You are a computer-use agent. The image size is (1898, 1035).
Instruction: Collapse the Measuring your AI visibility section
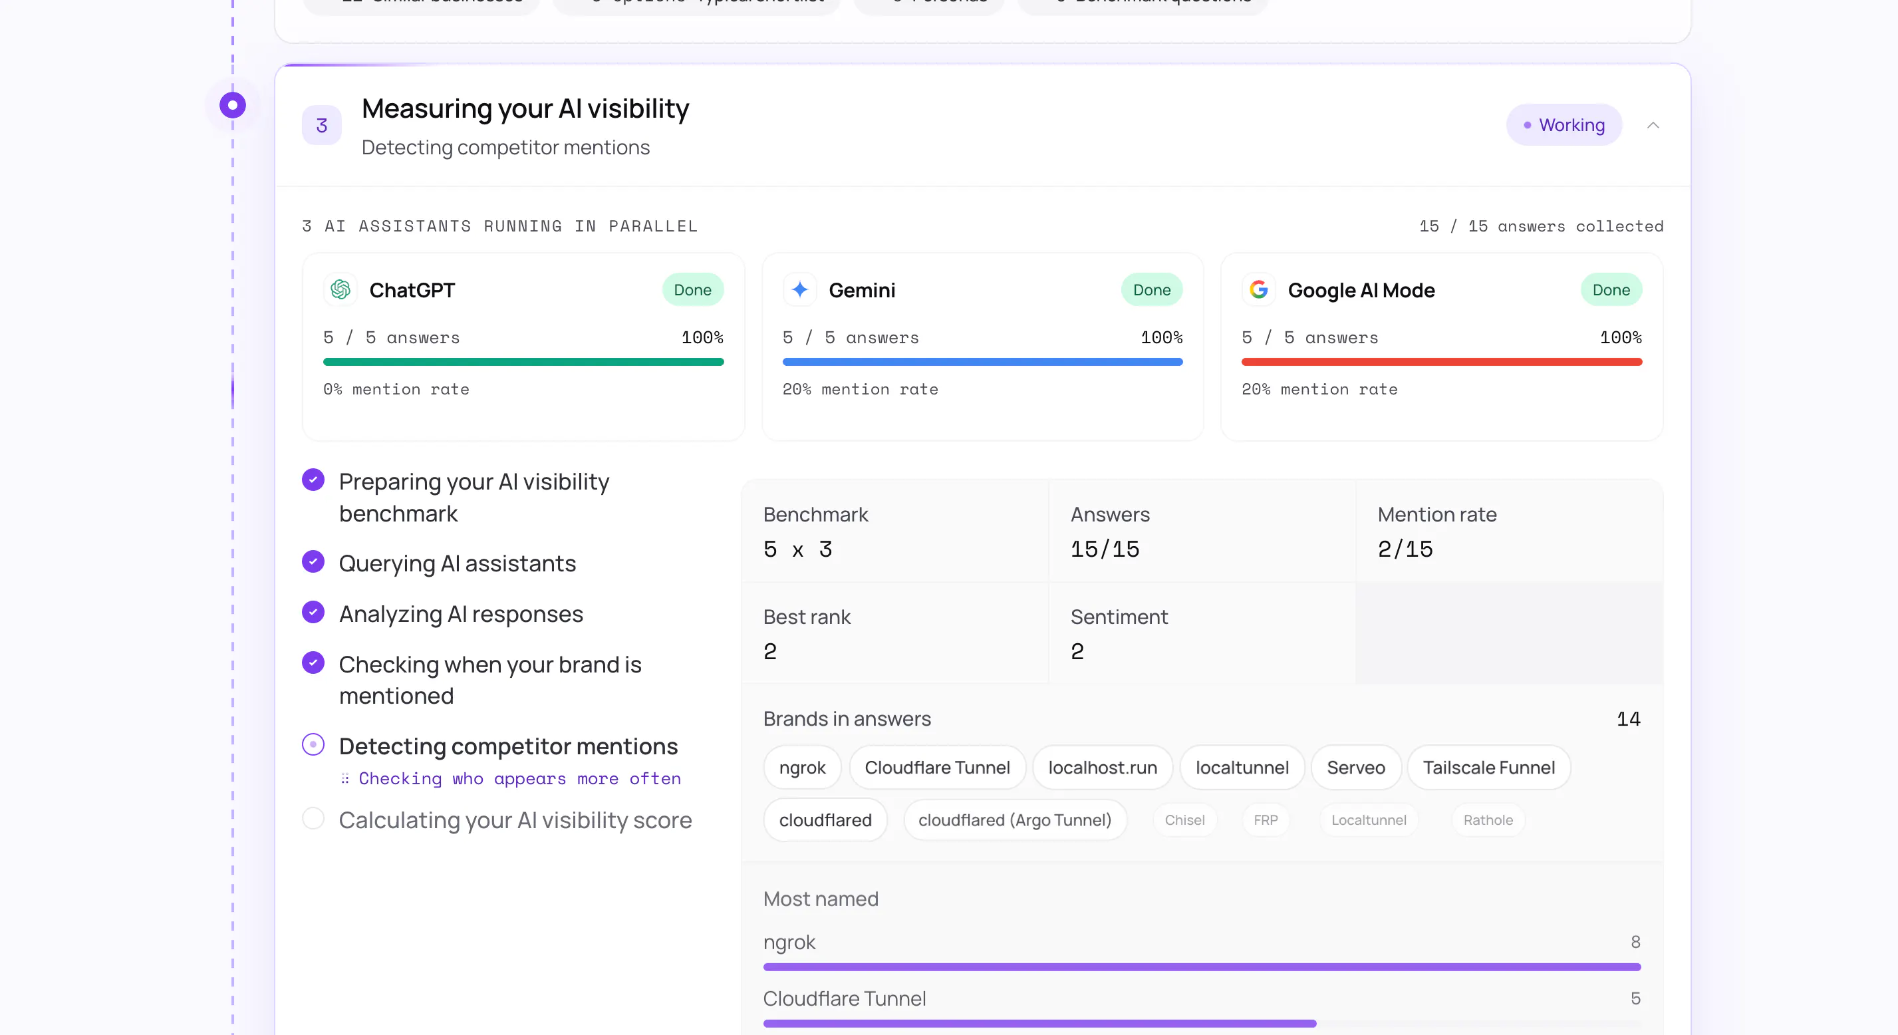[1653, 125]
